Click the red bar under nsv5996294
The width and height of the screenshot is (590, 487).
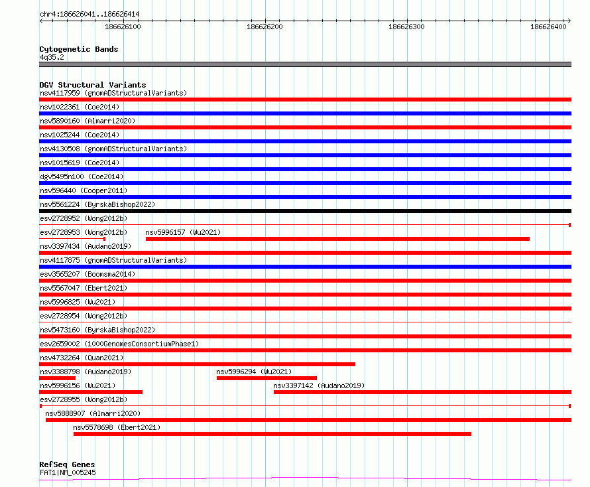click(x=266, y=378)
